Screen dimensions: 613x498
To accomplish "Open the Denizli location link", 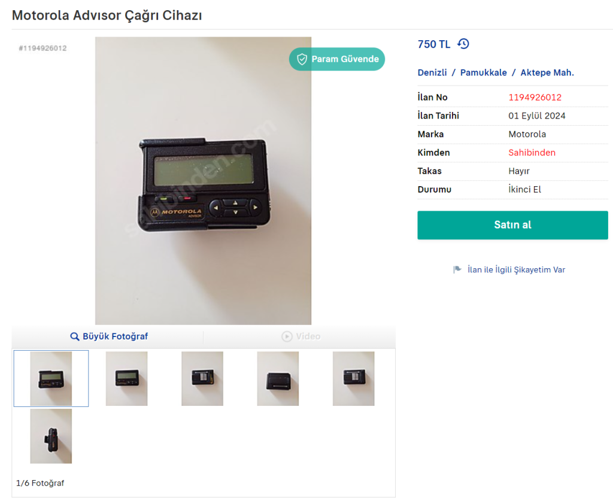I will point(432,72).
